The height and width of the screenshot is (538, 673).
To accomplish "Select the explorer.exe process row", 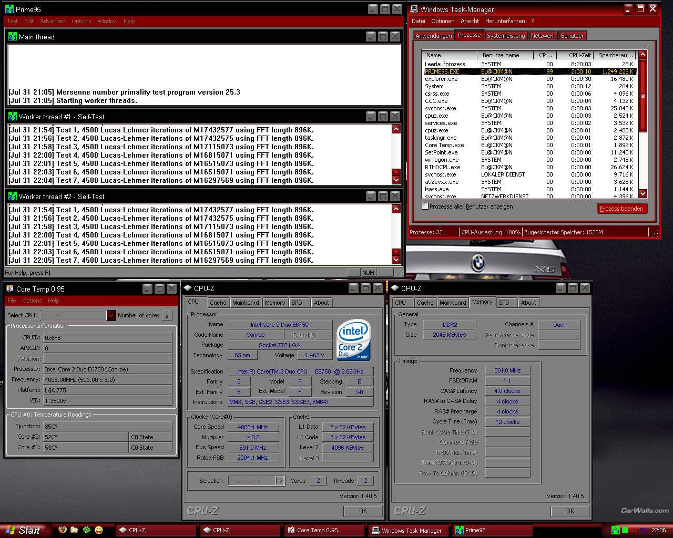I will pyautogui.click(x=529, y=79).
